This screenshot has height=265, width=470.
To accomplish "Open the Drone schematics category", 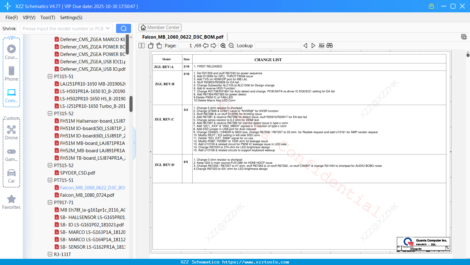I will (x=11, y=132).
